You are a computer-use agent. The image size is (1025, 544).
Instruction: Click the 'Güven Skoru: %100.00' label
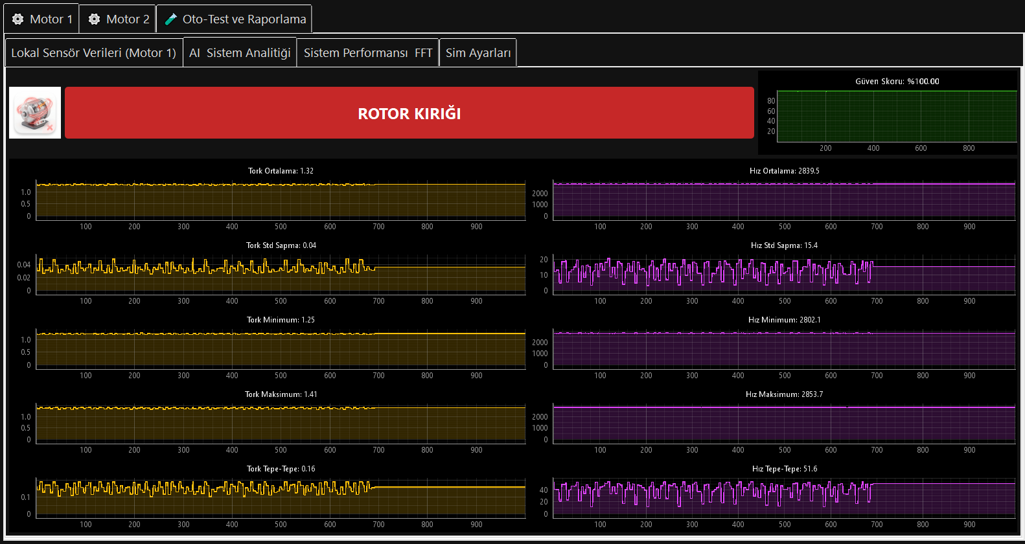coord(897,82)
